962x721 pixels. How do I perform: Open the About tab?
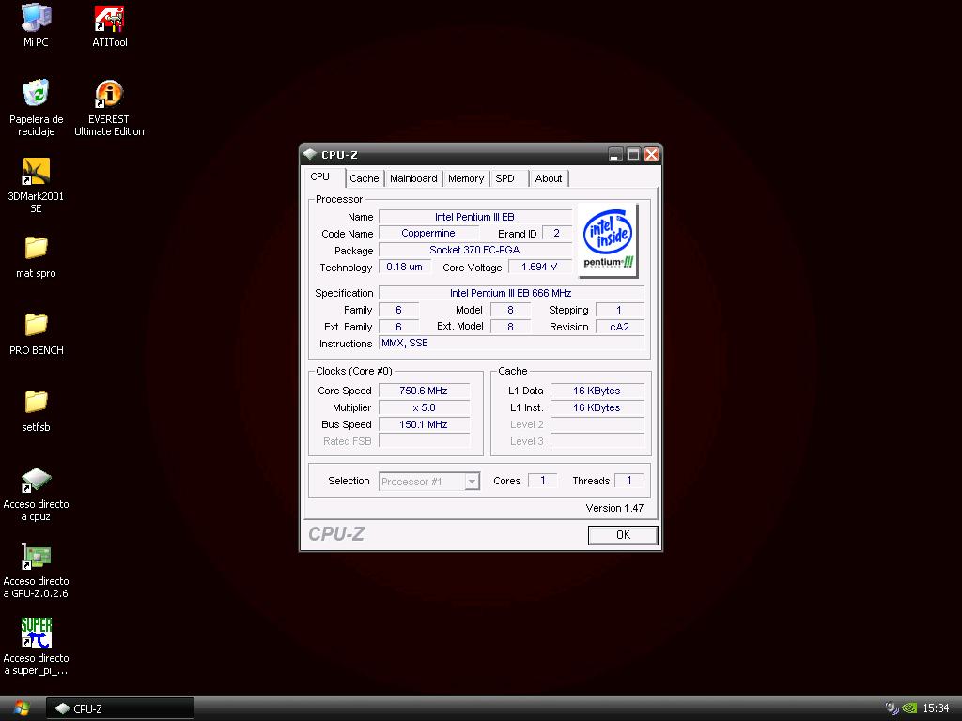pos(548,178)
